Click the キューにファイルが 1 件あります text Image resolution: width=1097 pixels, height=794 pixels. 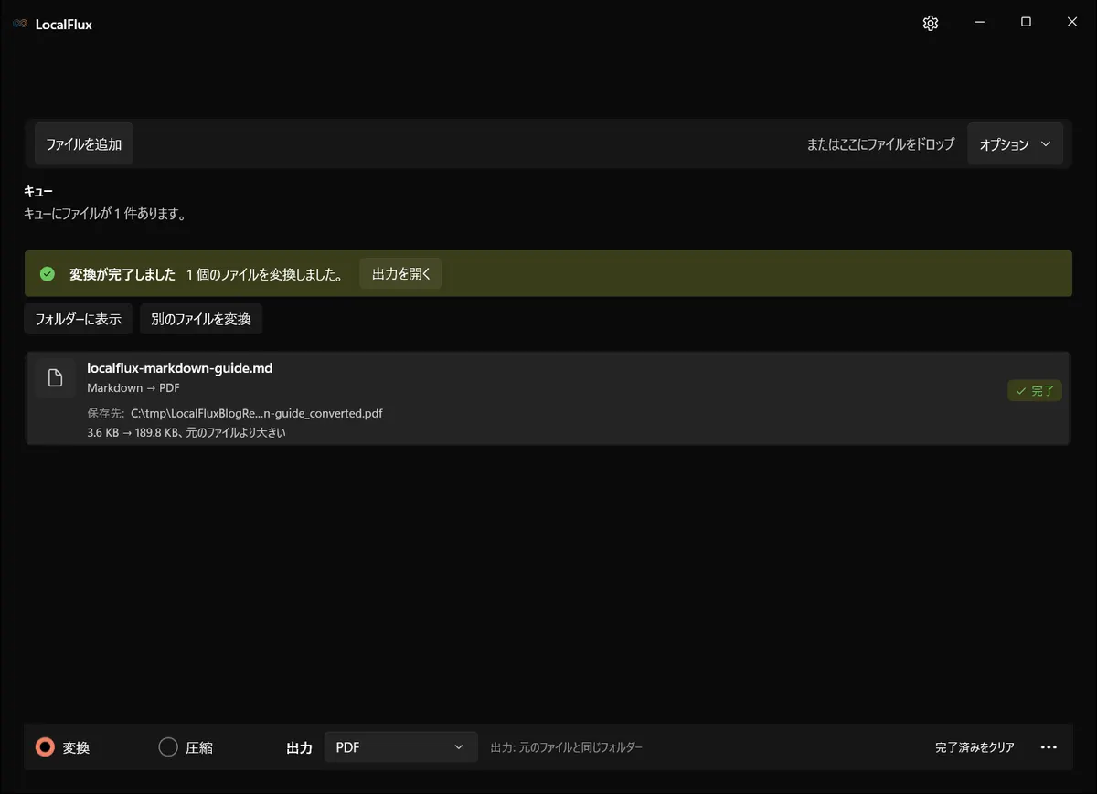click(105, 215)
